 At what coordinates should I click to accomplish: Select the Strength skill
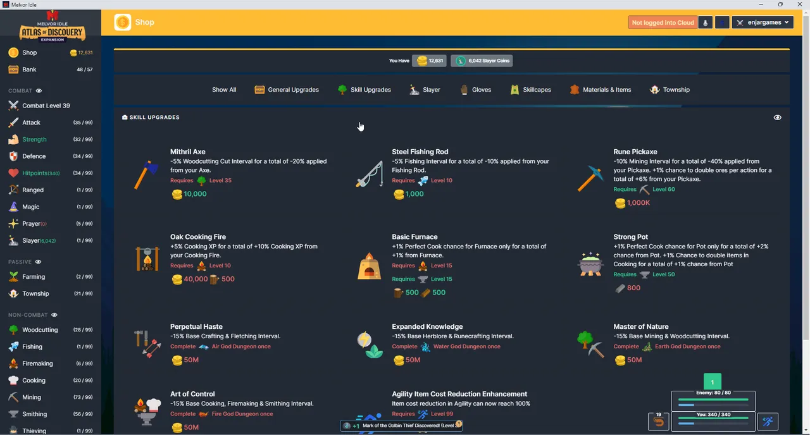click(51, 139)
